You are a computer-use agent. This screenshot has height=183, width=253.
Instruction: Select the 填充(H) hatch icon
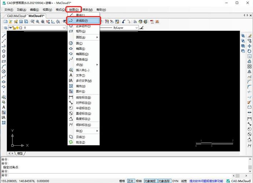coord(71,86)
